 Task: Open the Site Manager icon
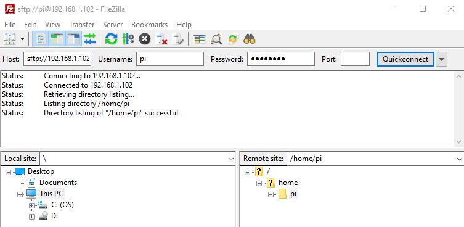9,39
